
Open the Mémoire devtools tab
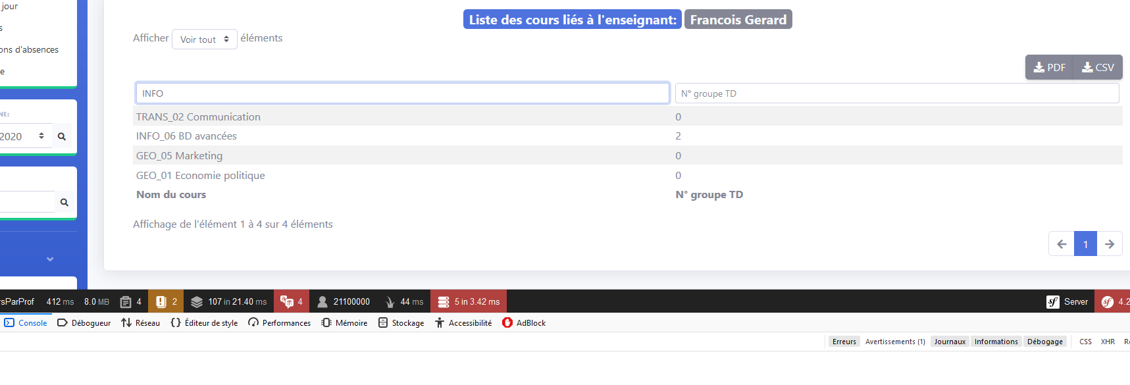344,323
